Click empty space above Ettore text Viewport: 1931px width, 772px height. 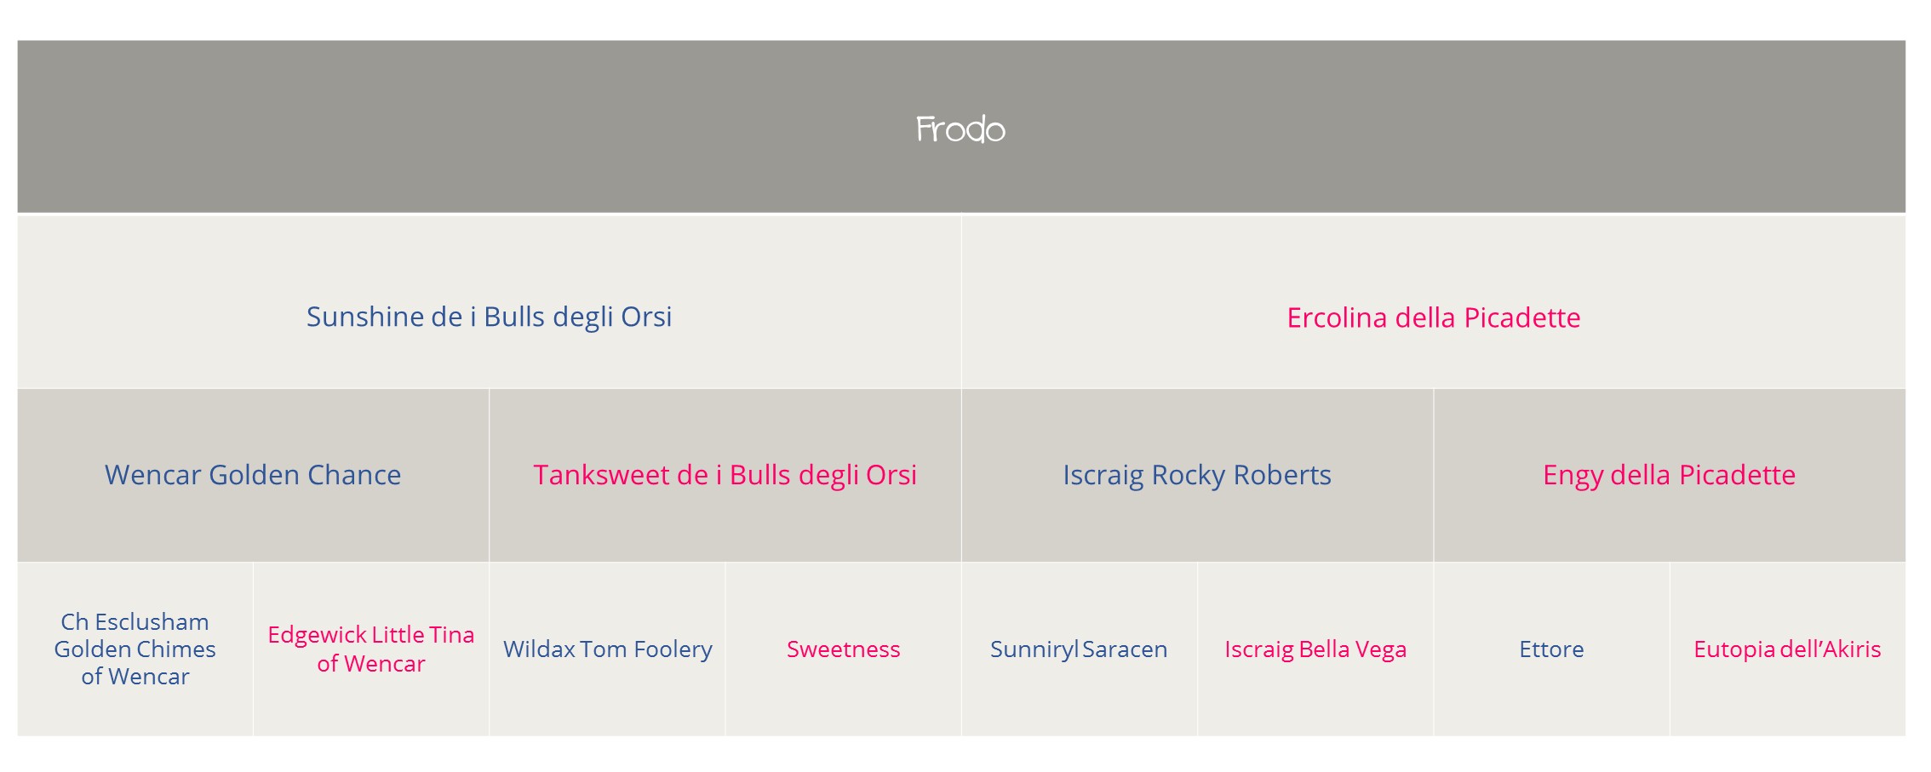tap(1551, 596)
